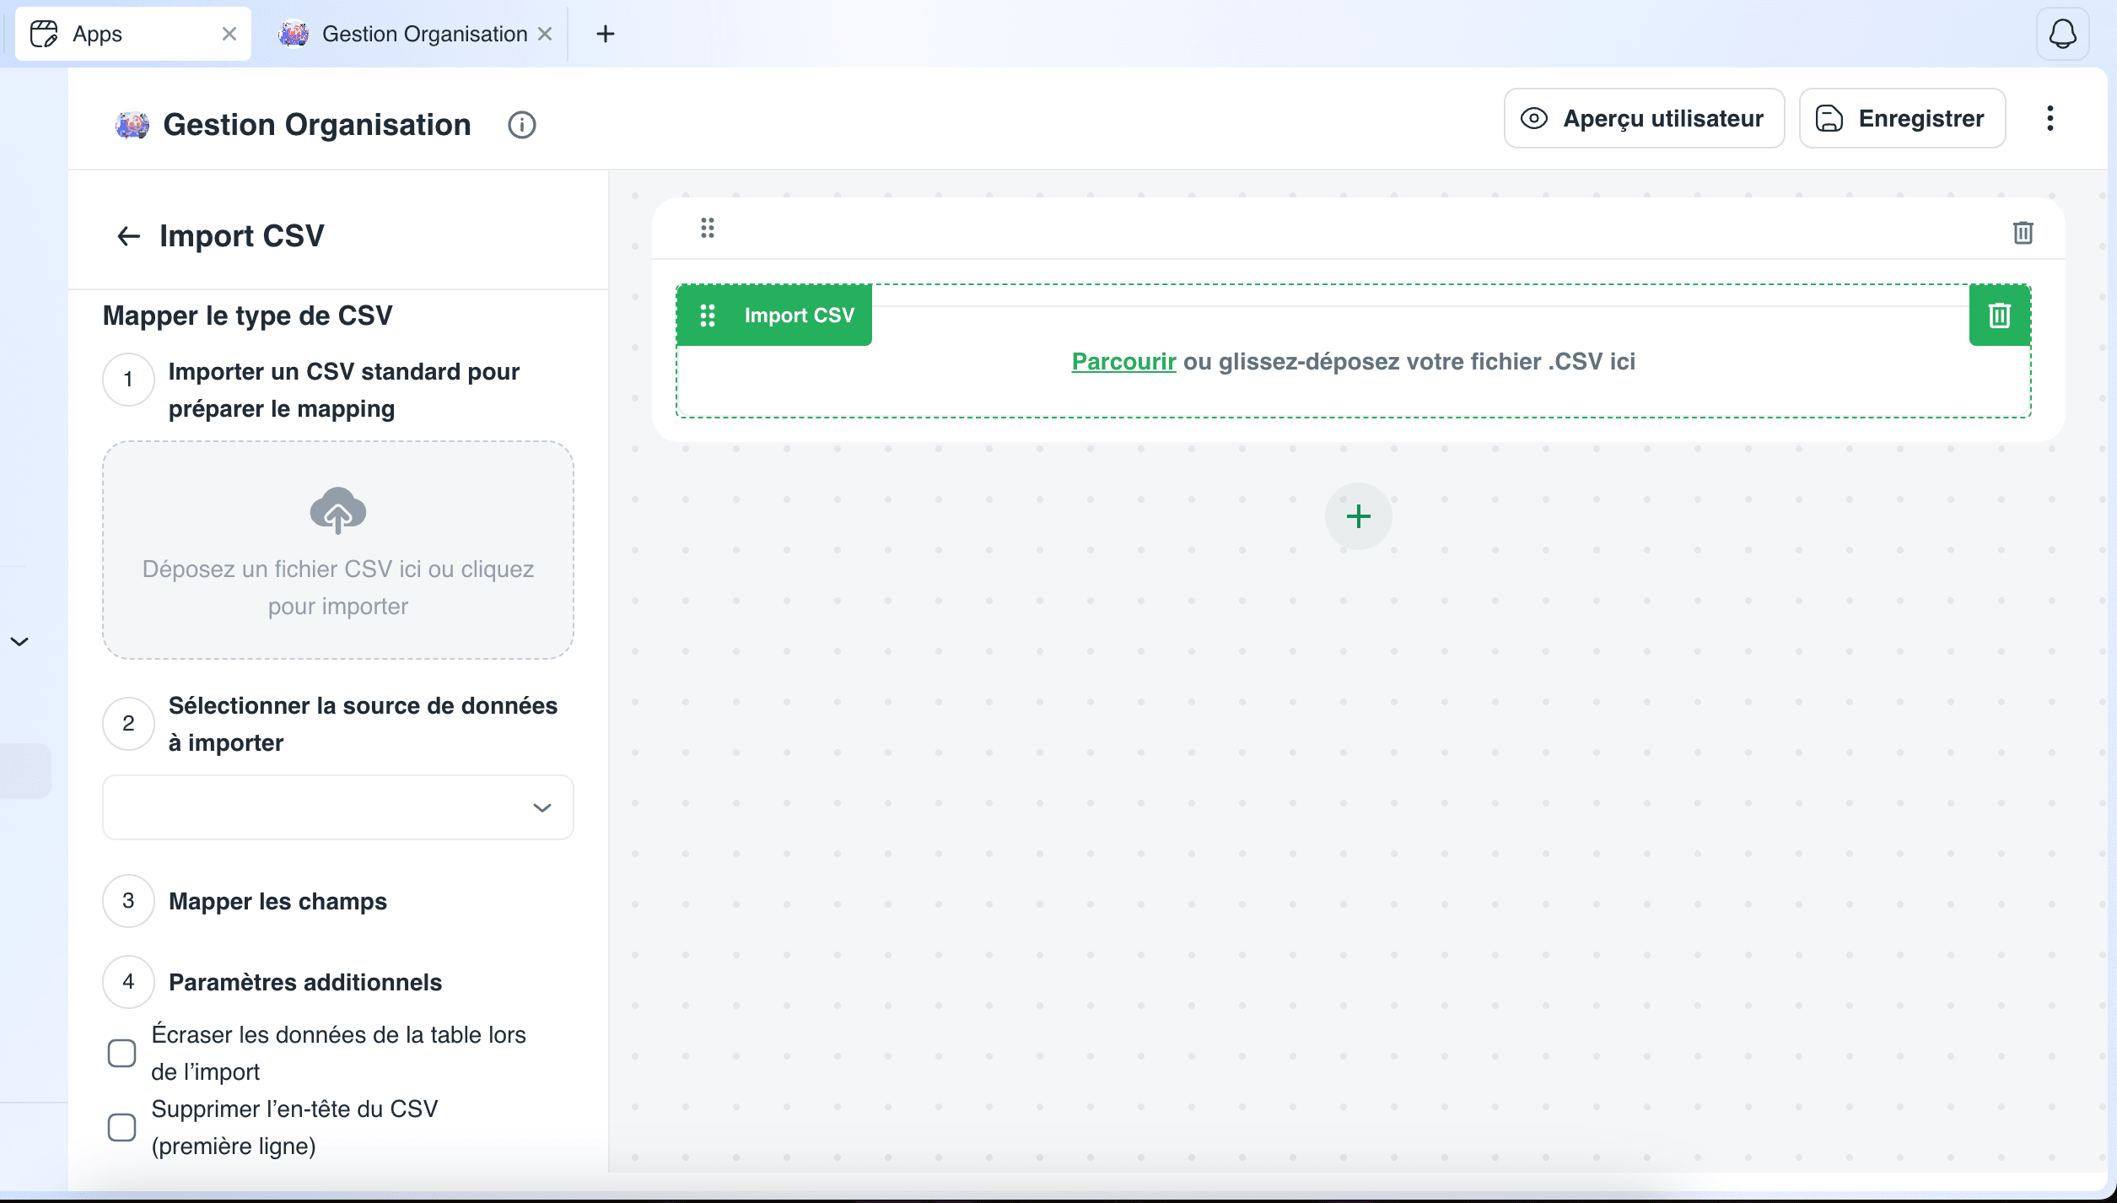Enable Supprimer l'en-tête du CSV checkbox
The width and height of the screenshot is (2117, 1203).
(x=121, y=1127)
